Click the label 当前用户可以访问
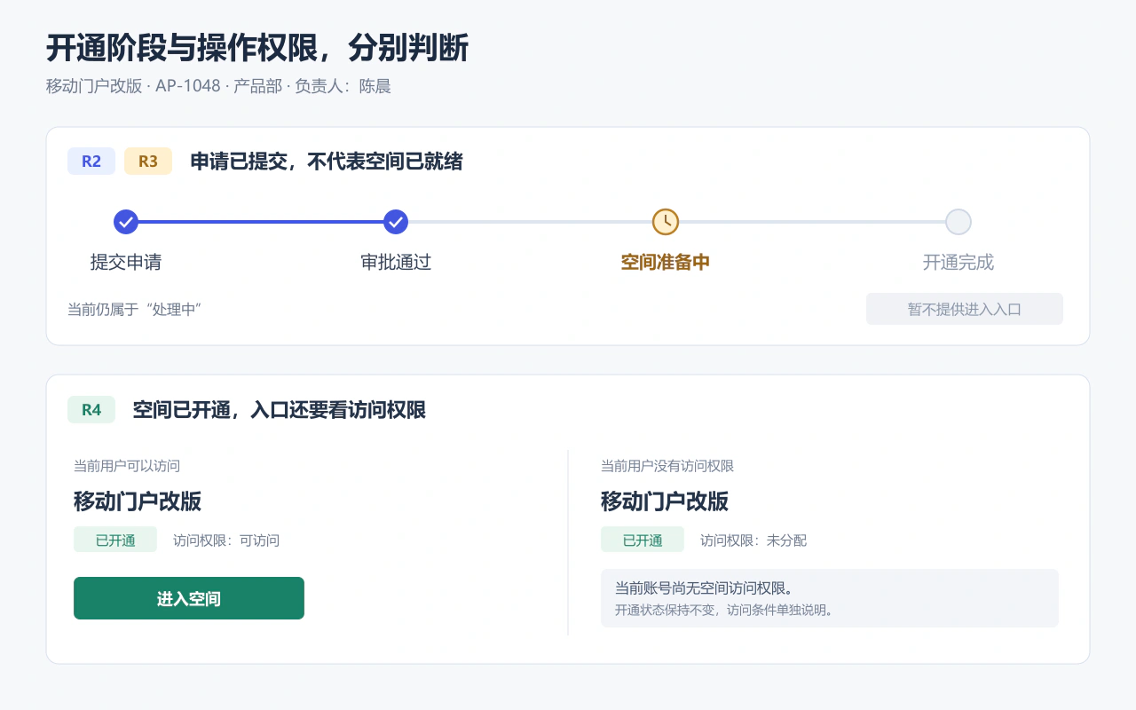1136x710 pixels. [x=127, y=466]
